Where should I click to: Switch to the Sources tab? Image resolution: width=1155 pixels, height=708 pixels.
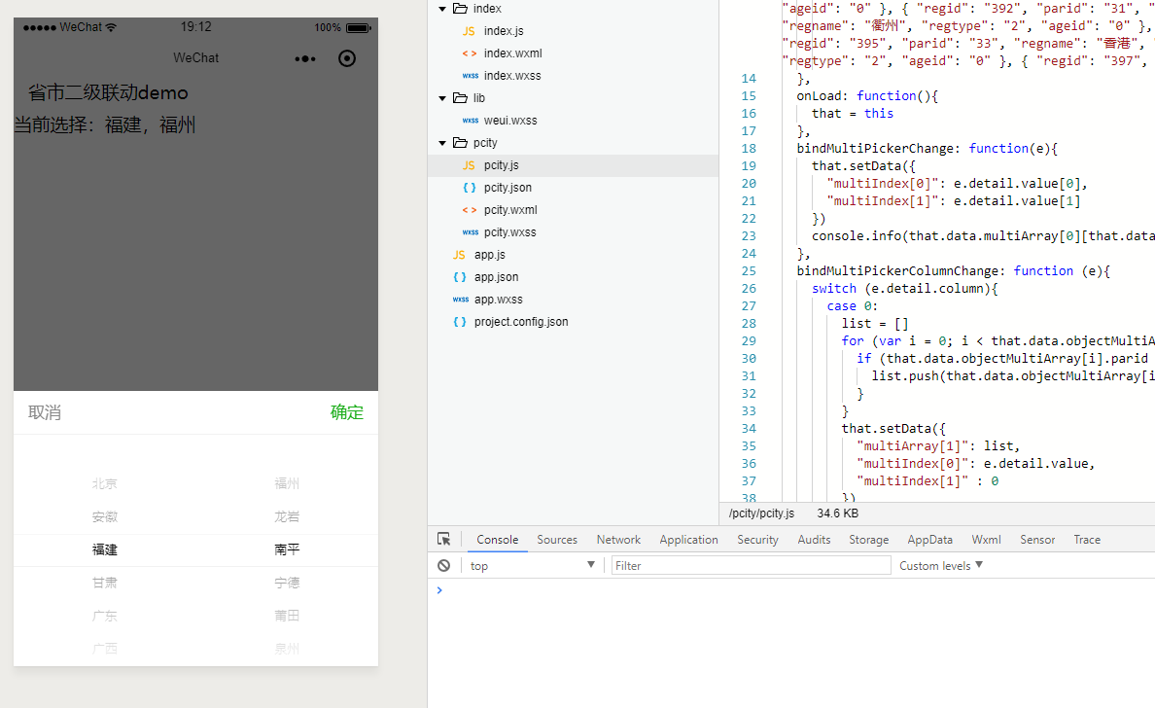coord(557,540)
